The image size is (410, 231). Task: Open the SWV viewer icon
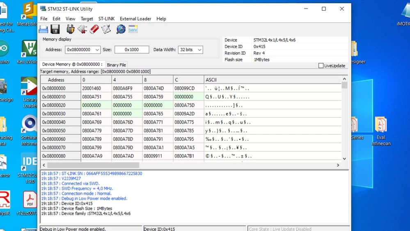pos(133,29)
